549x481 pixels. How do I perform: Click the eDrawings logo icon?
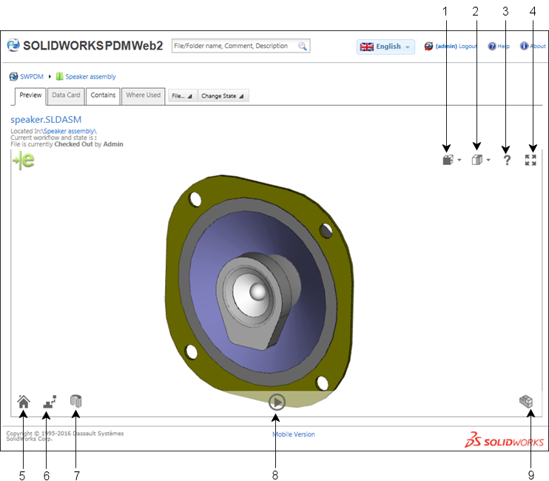(x=24, y=161)
